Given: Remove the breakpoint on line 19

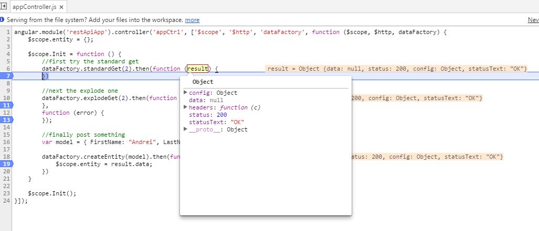Looking at the screenshot, I should pos(6,164).
